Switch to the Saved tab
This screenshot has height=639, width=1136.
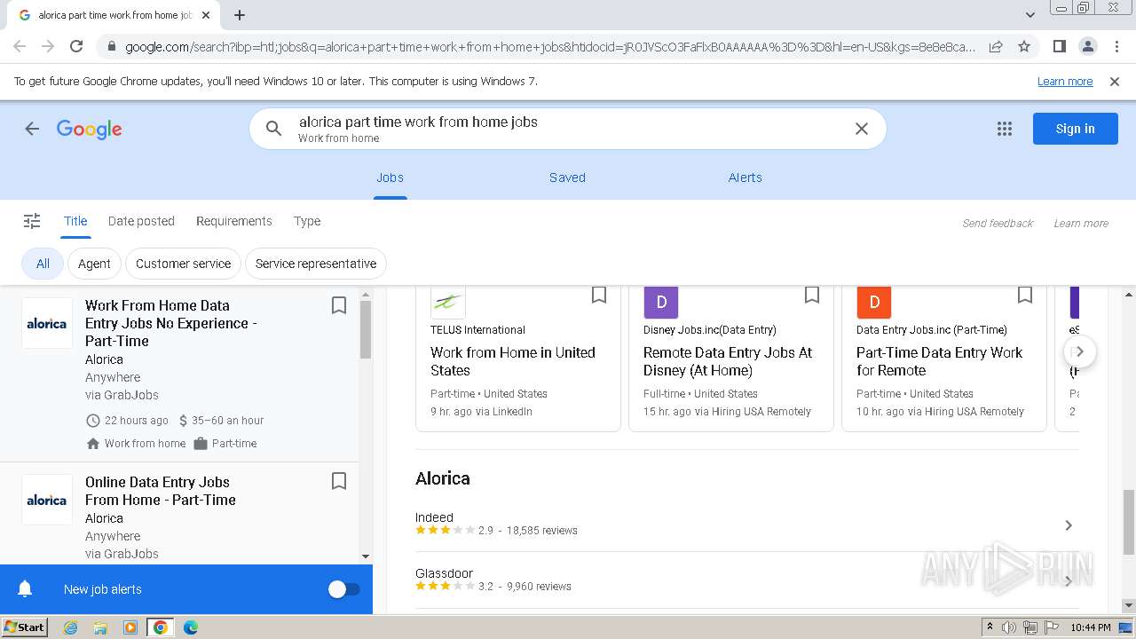coord(567,177)
